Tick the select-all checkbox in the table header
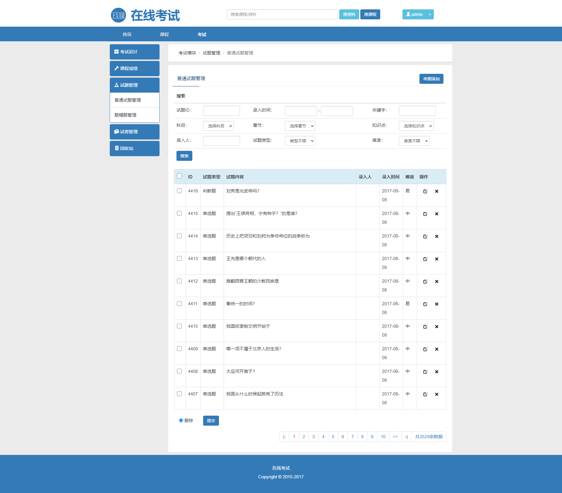 coord(179,176)
